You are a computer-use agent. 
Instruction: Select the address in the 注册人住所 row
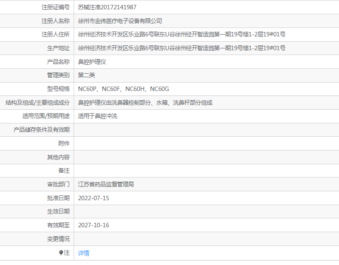click(181, 34)
